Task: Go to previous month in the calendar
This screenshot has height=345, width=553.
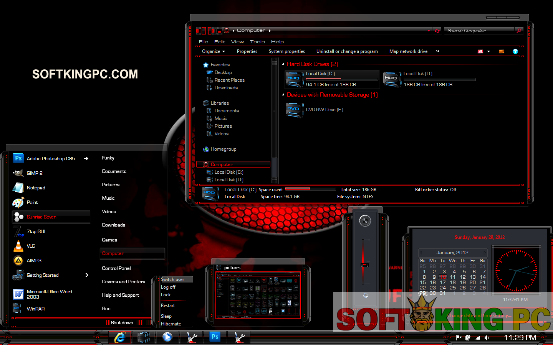Action: coord(421,252)
